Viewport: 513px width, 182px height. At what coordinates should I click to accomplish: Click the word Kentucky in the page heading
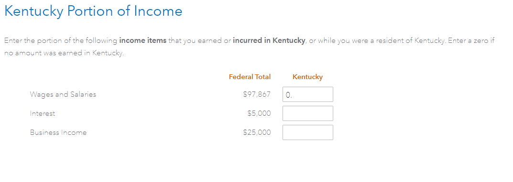(33, 12)
